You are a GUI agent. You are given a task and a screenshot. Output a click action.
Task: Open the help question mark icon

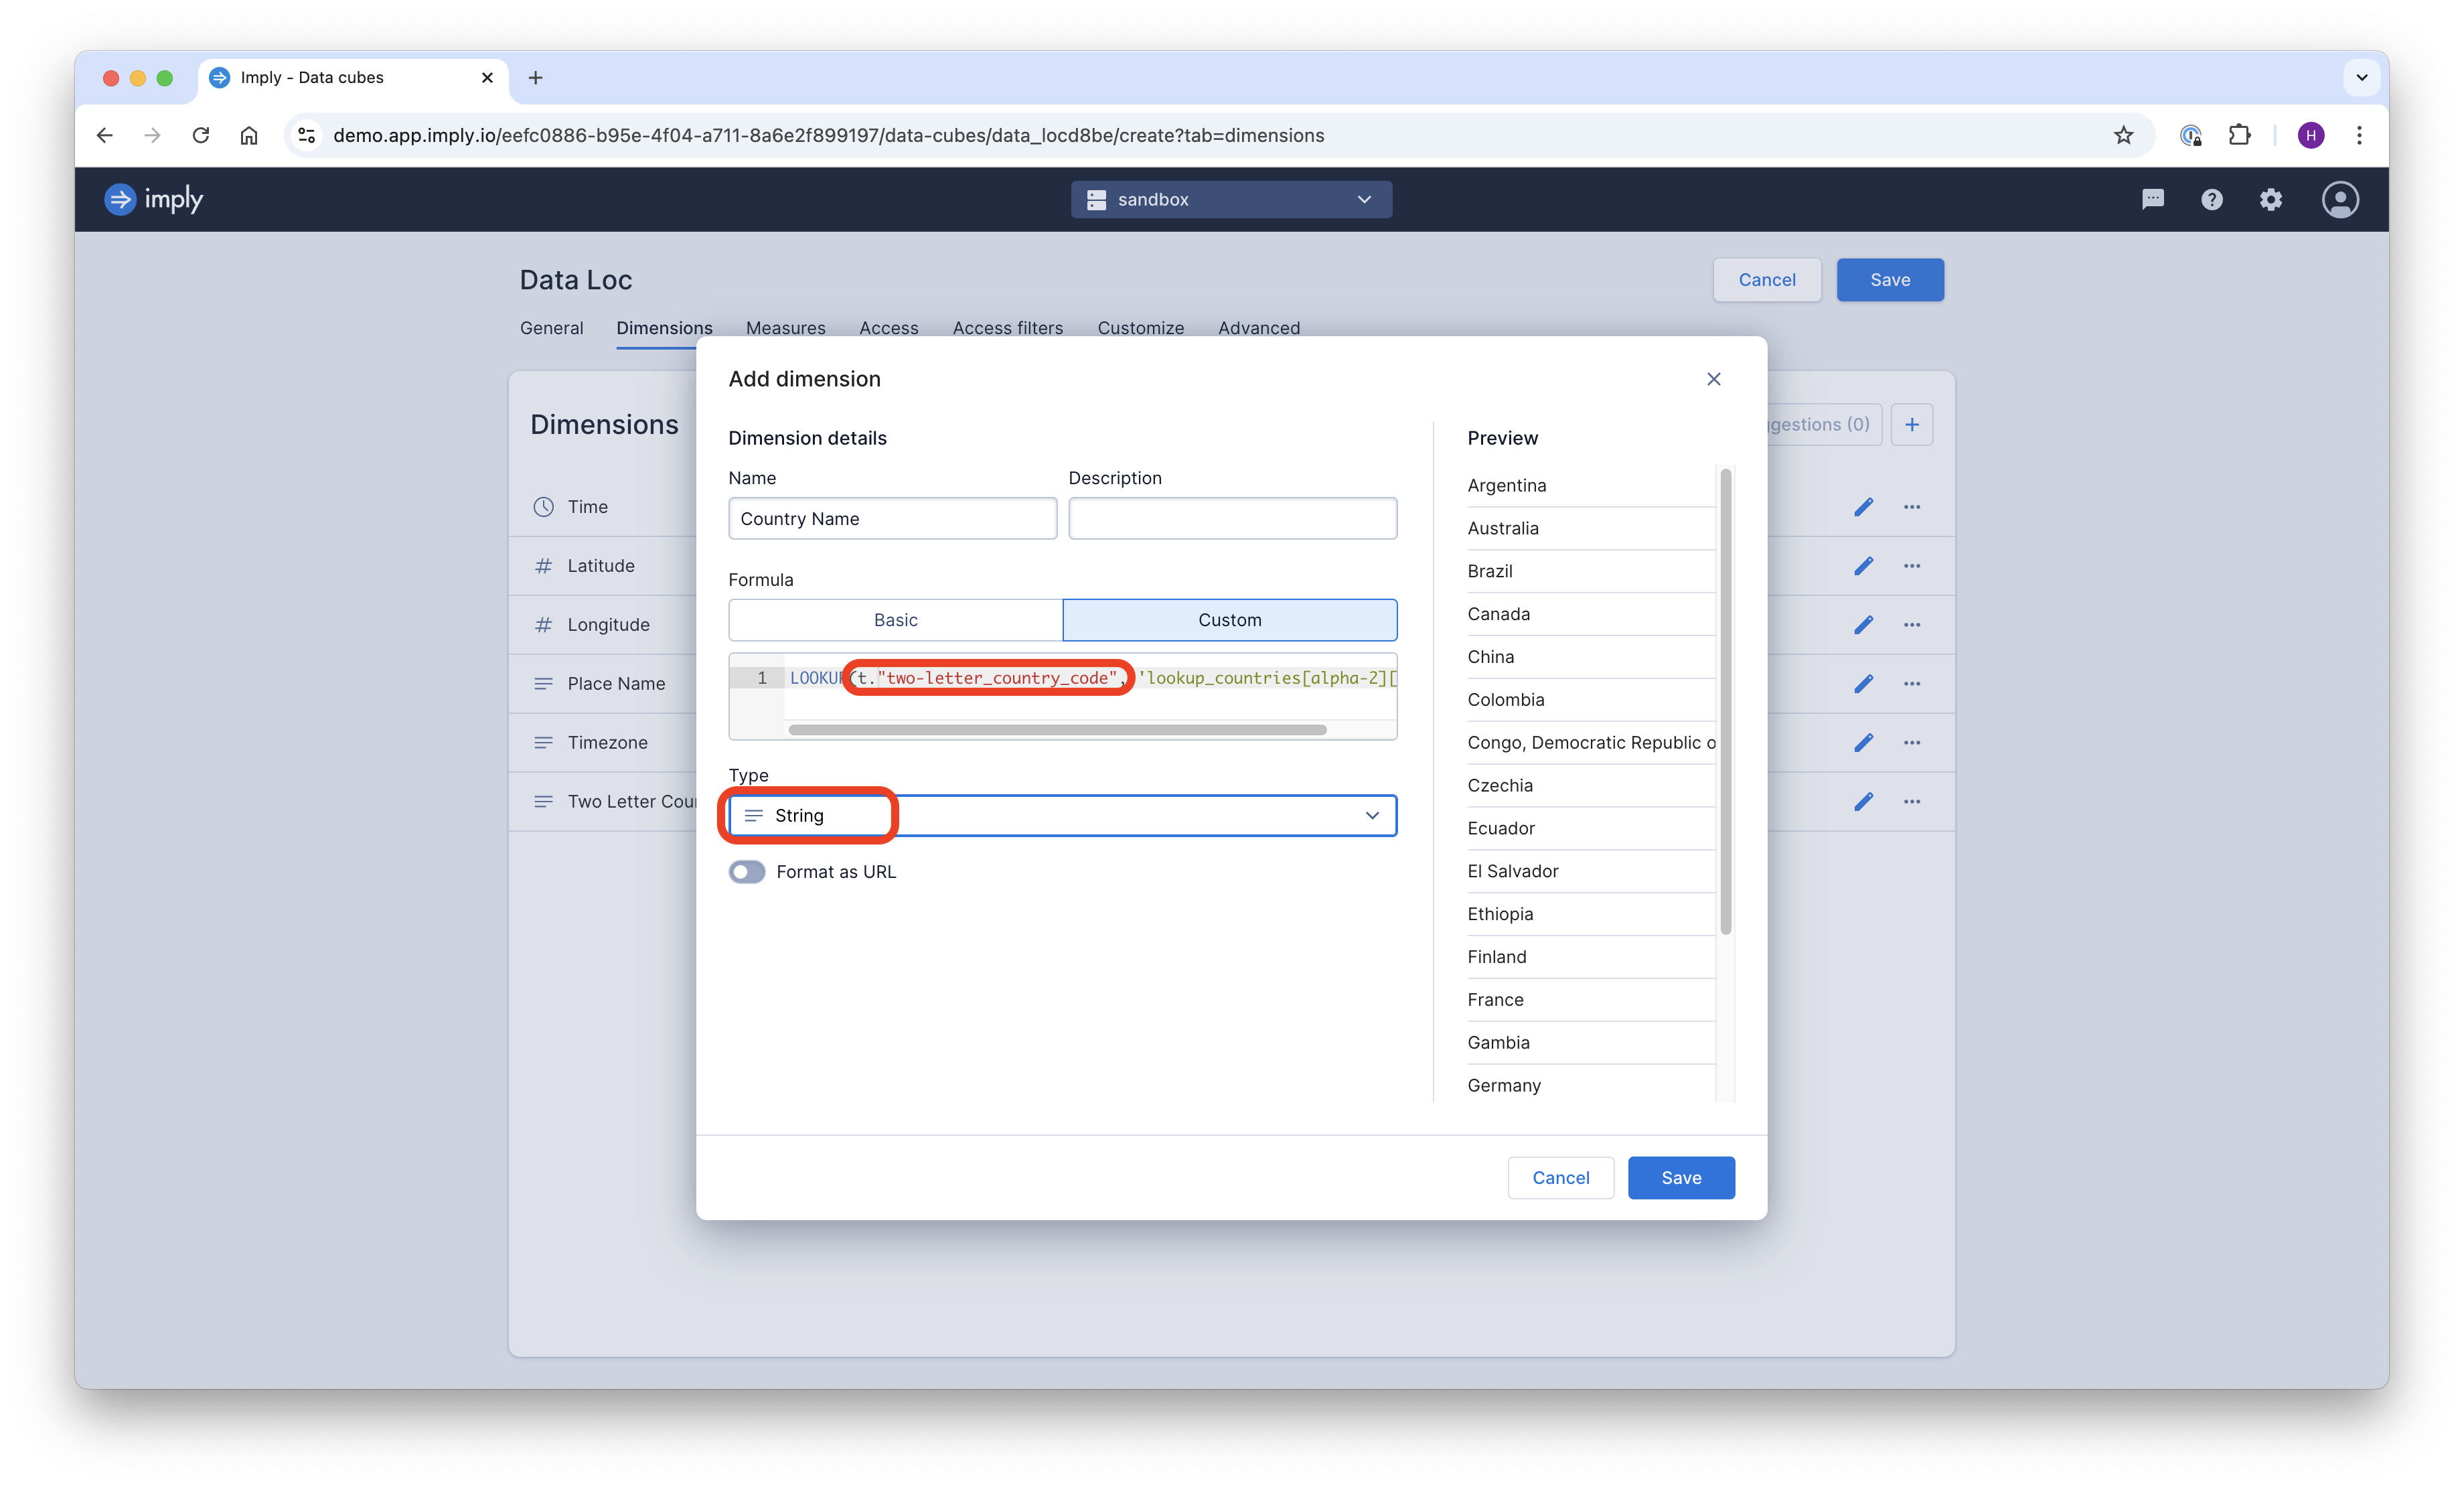coord(2211,199)
